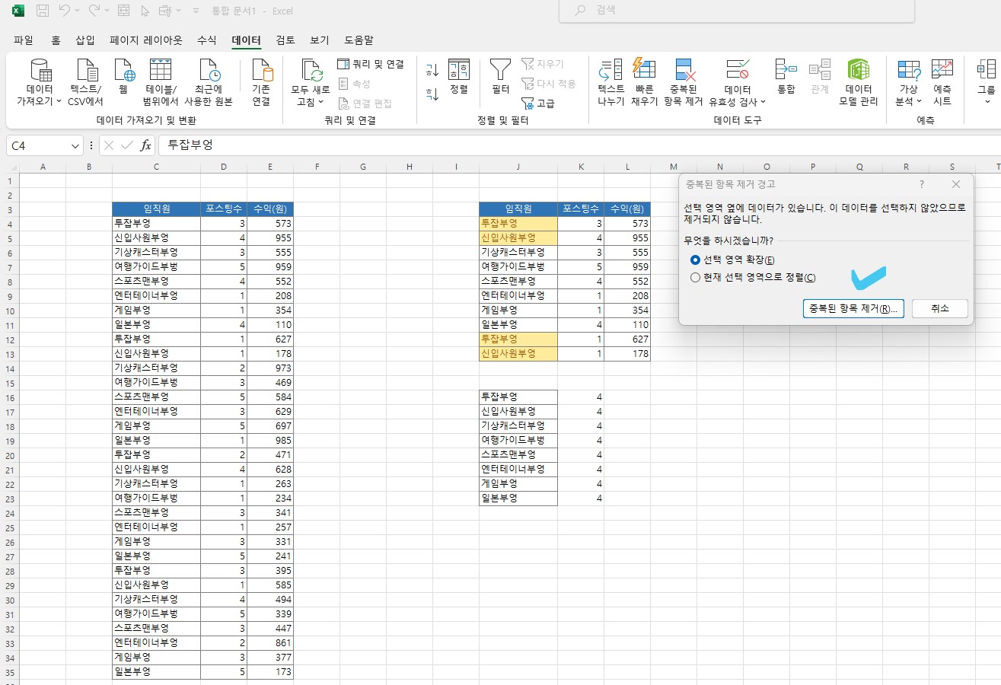Open the 도움말 tab
Screen dimensions: 1001x685
359,40
